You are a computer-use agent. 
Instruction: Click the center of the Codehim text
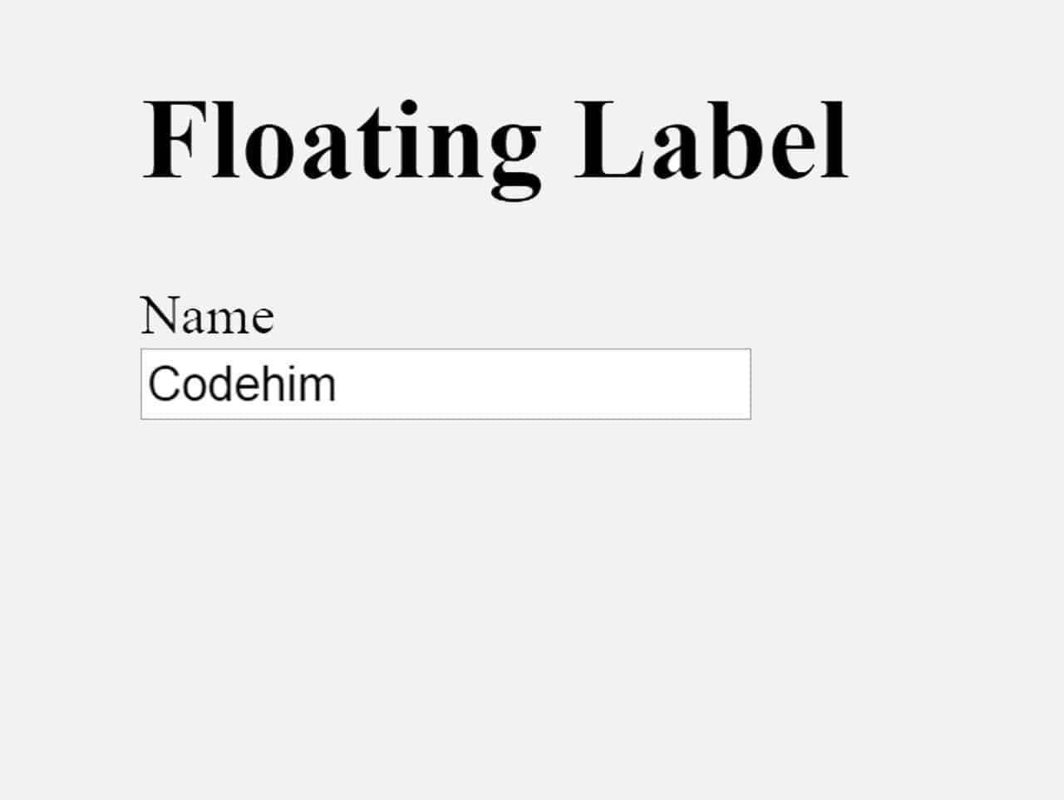click(x=242, y=385)
